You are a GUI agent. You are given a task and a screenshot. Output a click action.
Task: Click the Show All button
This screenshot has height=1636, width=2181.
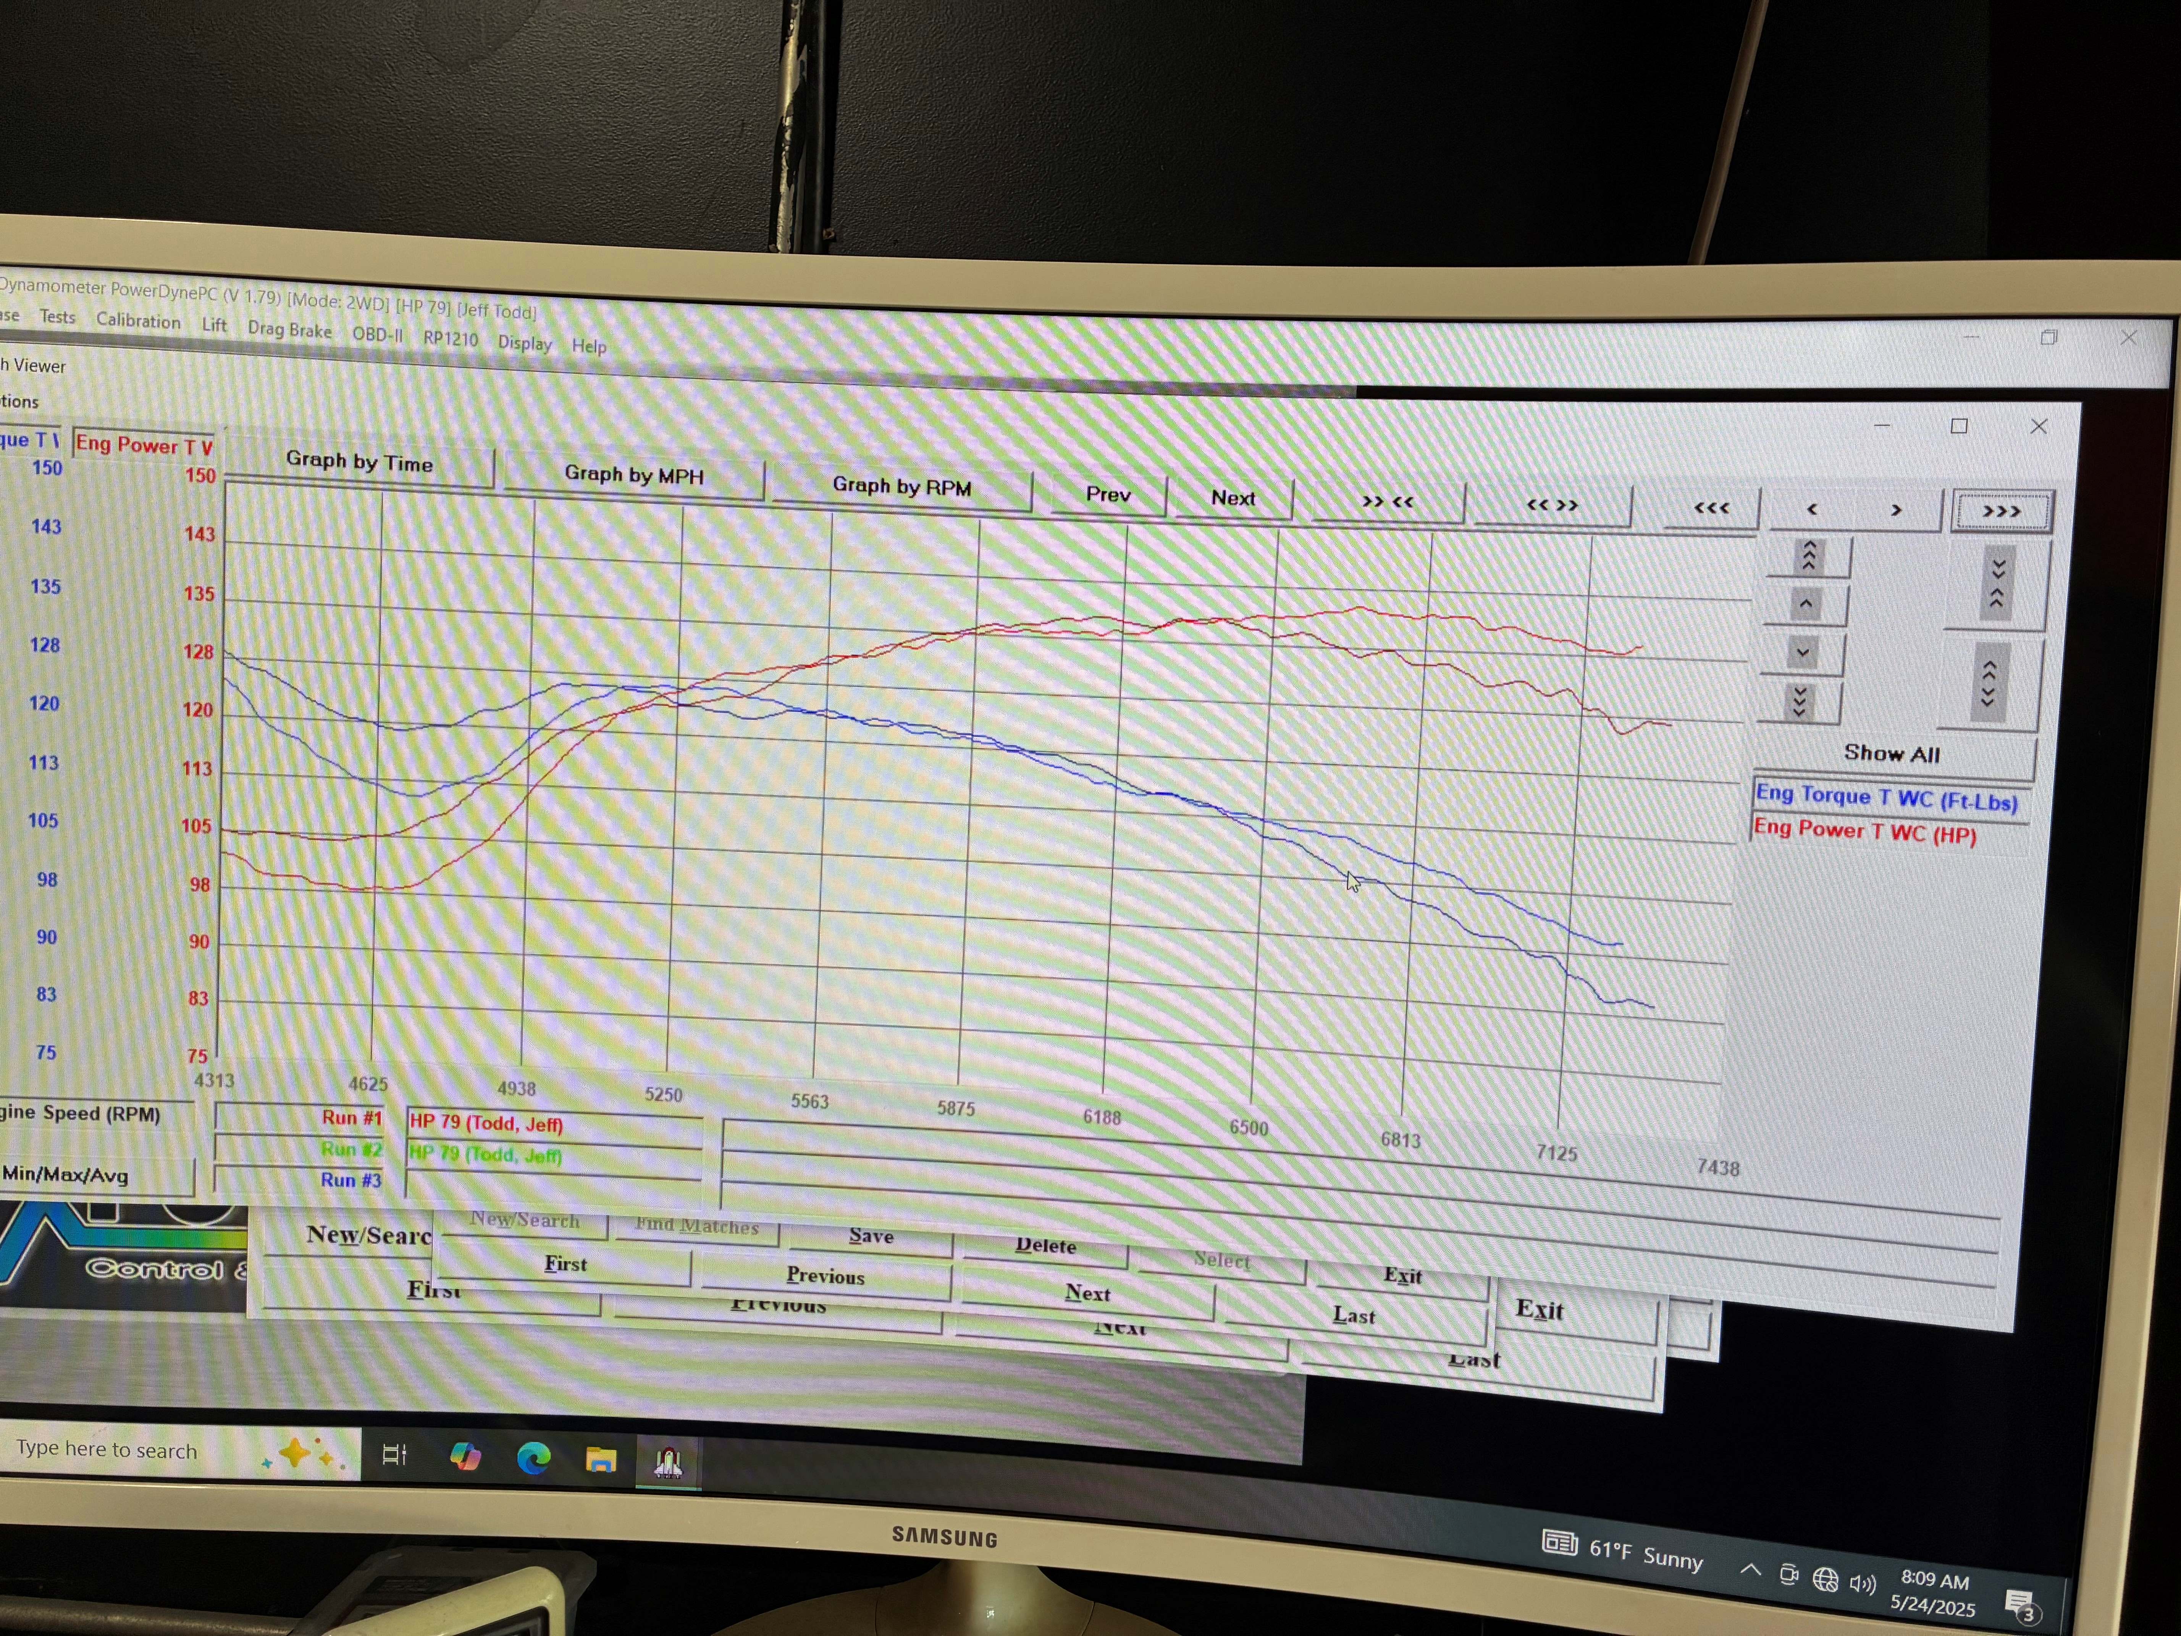point(1891,754)
